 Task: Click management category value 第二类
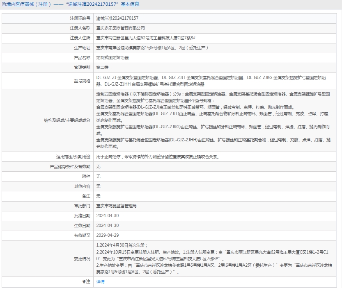102,68
